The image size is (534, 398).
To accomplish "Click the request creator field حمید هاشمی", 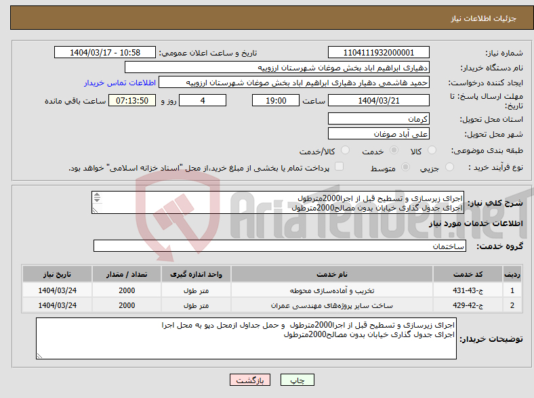I will 294,83.
